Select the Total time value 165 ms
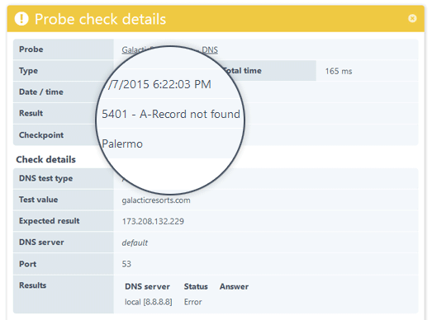The height and width of the screenshot is (320, 432). pyautogui.click(x=339, y=71)
